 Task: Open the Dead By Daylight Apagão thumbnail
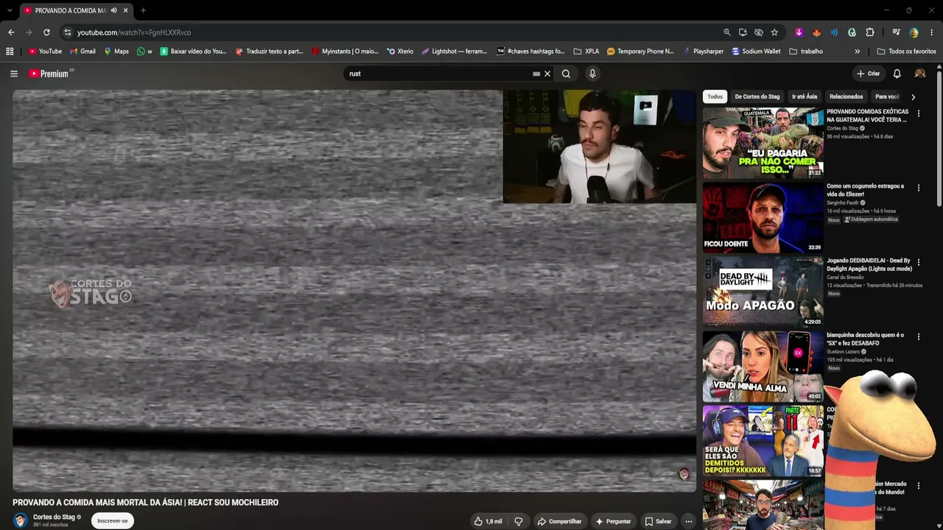(763, 292)
